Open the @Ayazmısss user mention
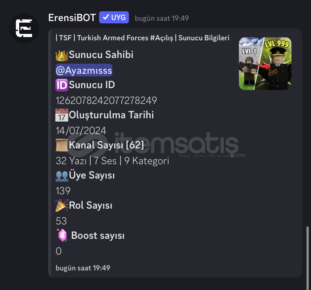The height and width of the screenshot is (290, 311). [84, 70]
